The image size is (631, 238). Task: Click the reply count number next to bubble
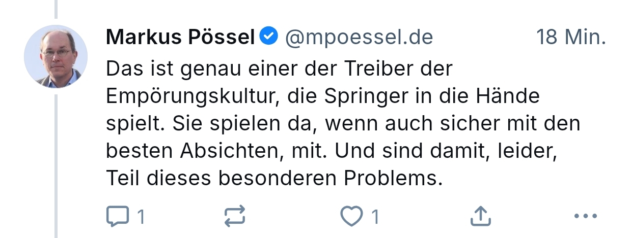142,217
